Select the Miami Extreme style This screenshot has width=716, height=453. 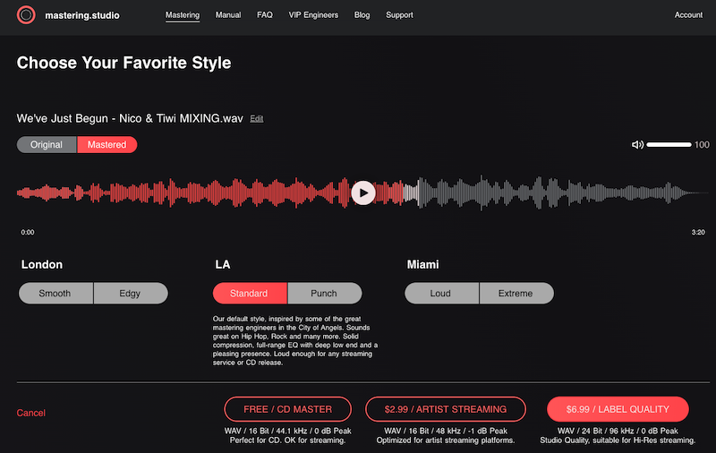coord(516,293)
